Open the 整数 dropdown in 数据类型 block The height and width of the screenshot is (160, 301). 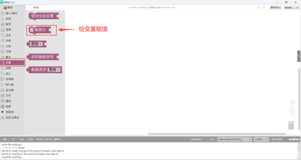54,70
